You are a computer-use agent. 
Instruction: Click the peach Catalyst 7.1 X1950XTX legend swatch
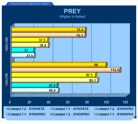pyautogui.click(x=51, y=109)
